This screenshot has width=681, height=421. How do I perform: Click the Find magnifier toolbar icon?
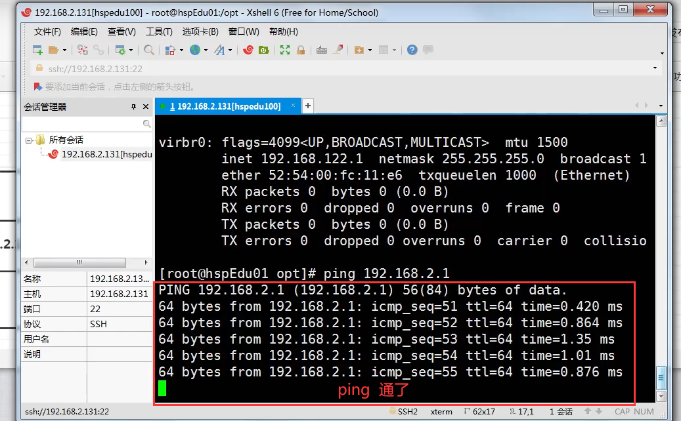[x=149, y=50]
